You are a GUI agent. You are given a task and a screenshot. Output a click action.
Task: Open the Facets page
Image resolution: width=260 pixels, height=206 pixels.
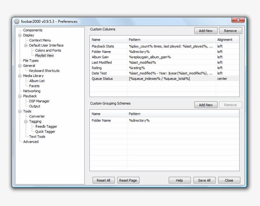click(34, 86)
